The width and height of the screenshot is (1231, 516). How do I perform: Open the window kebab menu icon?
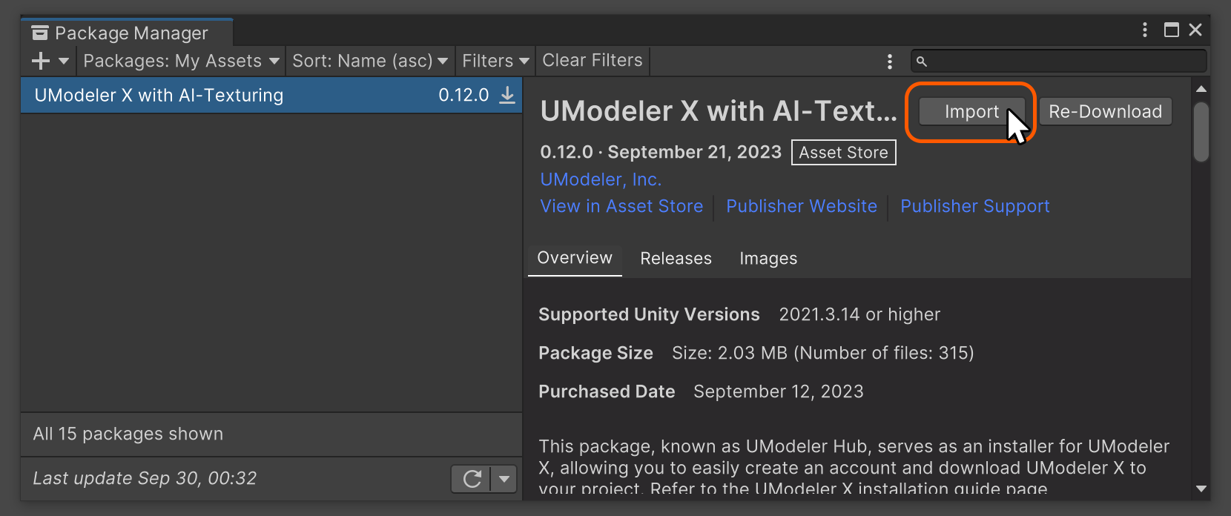1145,30
